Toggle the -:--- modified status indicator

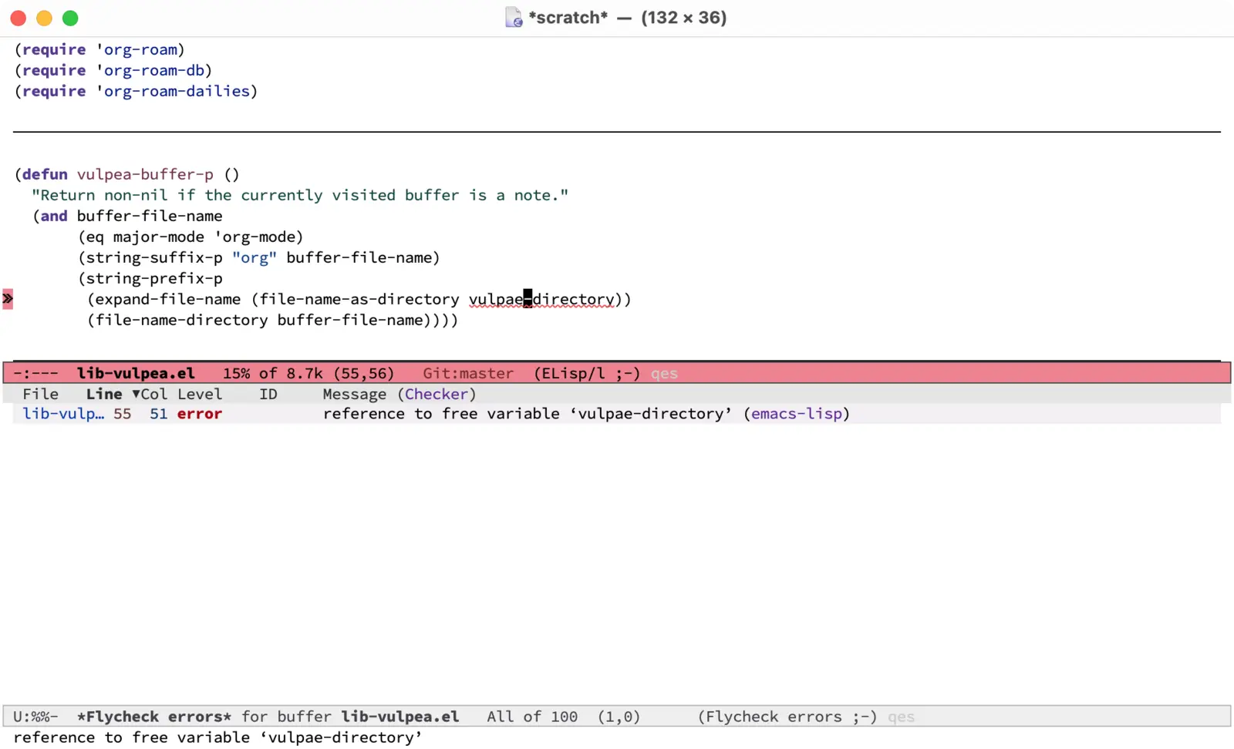(35, 374)
